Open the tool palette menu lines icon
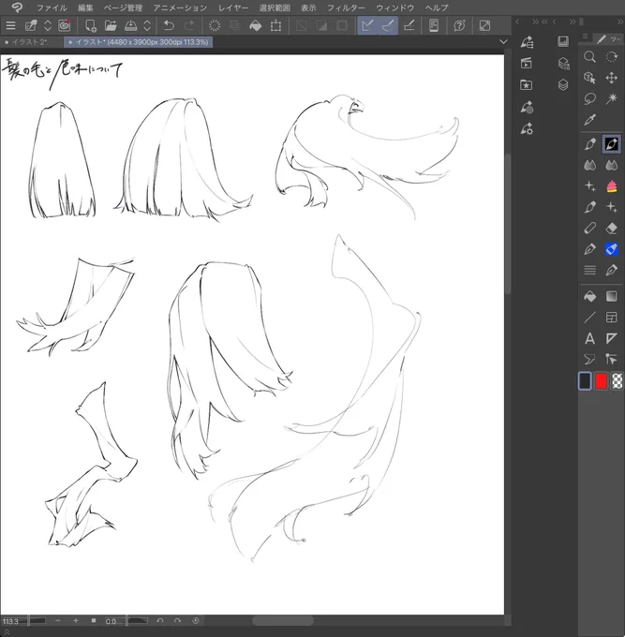The image size is (625, 637). [585, 37]
